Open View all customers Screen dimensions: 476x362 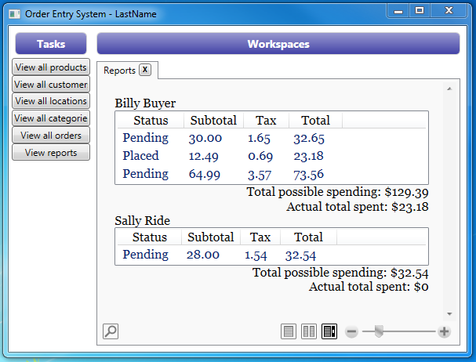point(51,85)
